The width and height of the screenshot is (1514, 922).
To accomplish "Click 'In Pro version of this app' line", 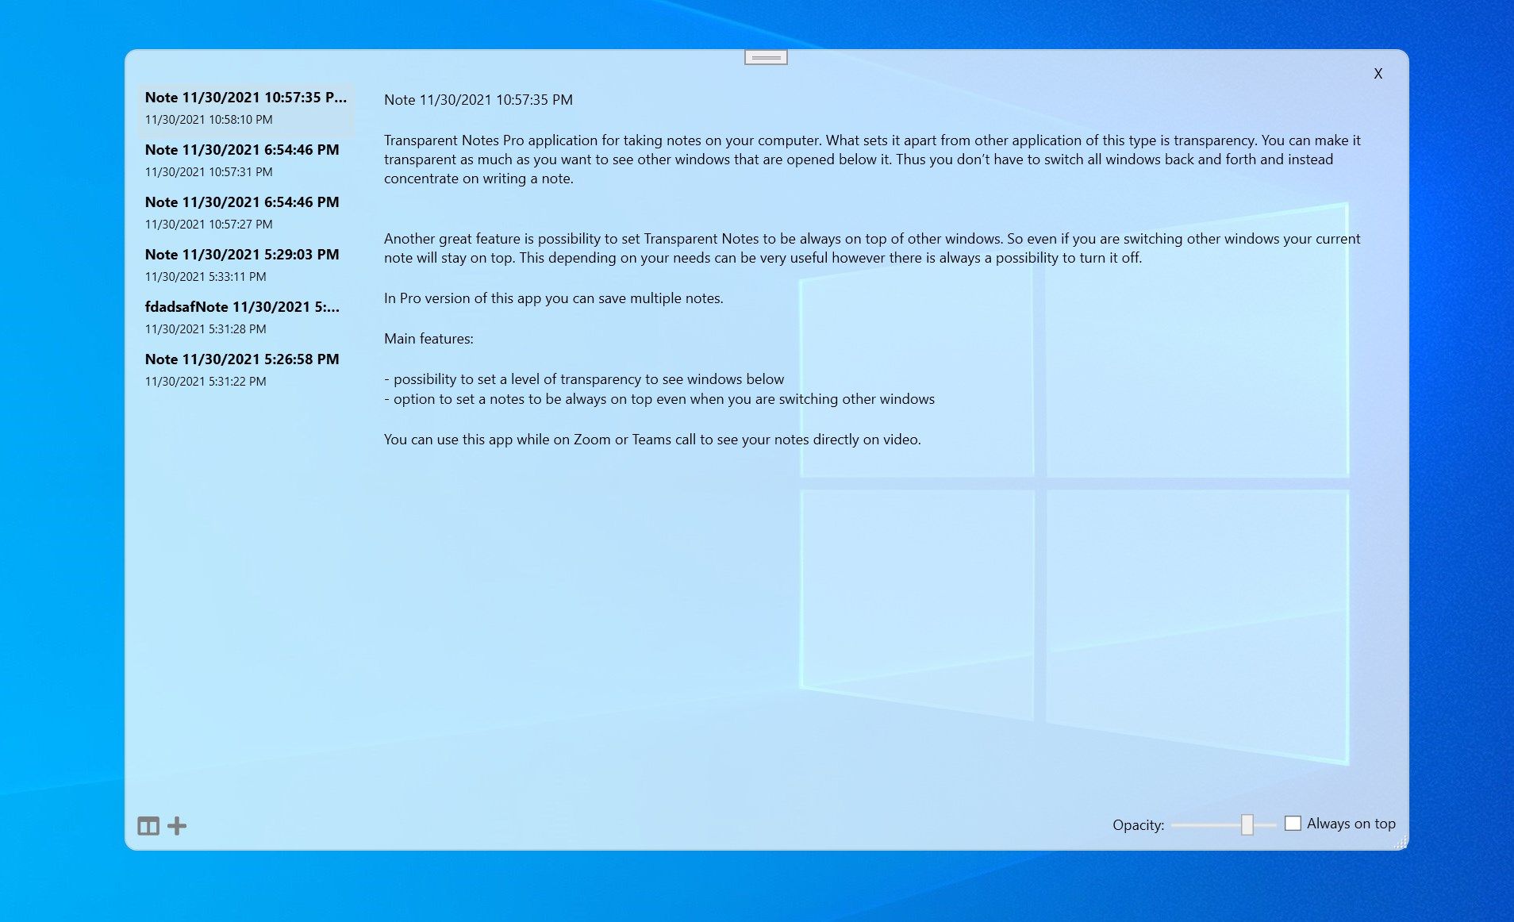I will [554, 298].
